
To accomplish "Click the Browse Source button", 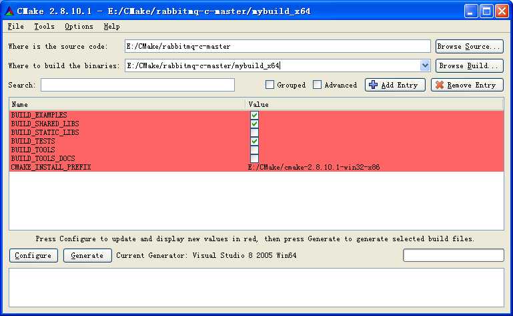I will click(x=470, y=46).
